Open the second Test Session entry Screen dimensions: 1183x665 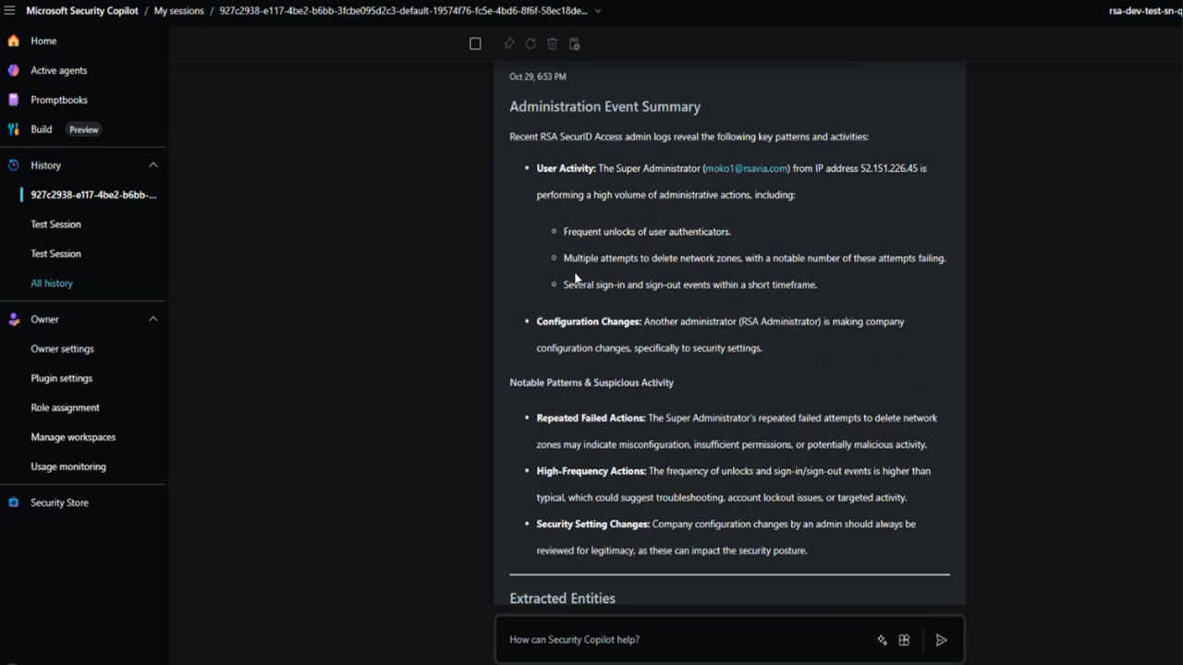click(55, 254)
